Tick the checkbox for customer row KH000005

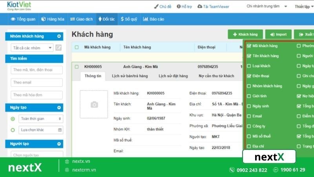click(77, 67)
